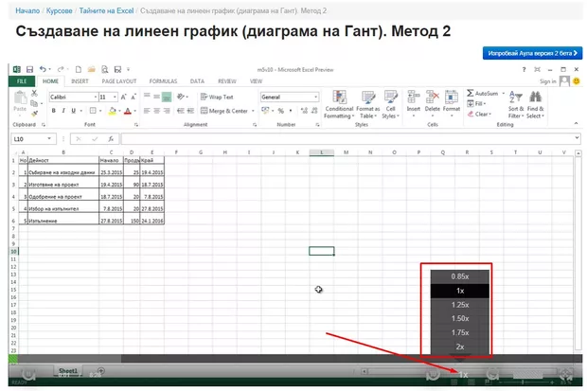
Task: Click the video progress bar
Action: pyautogui.click(x=295, y=359)
